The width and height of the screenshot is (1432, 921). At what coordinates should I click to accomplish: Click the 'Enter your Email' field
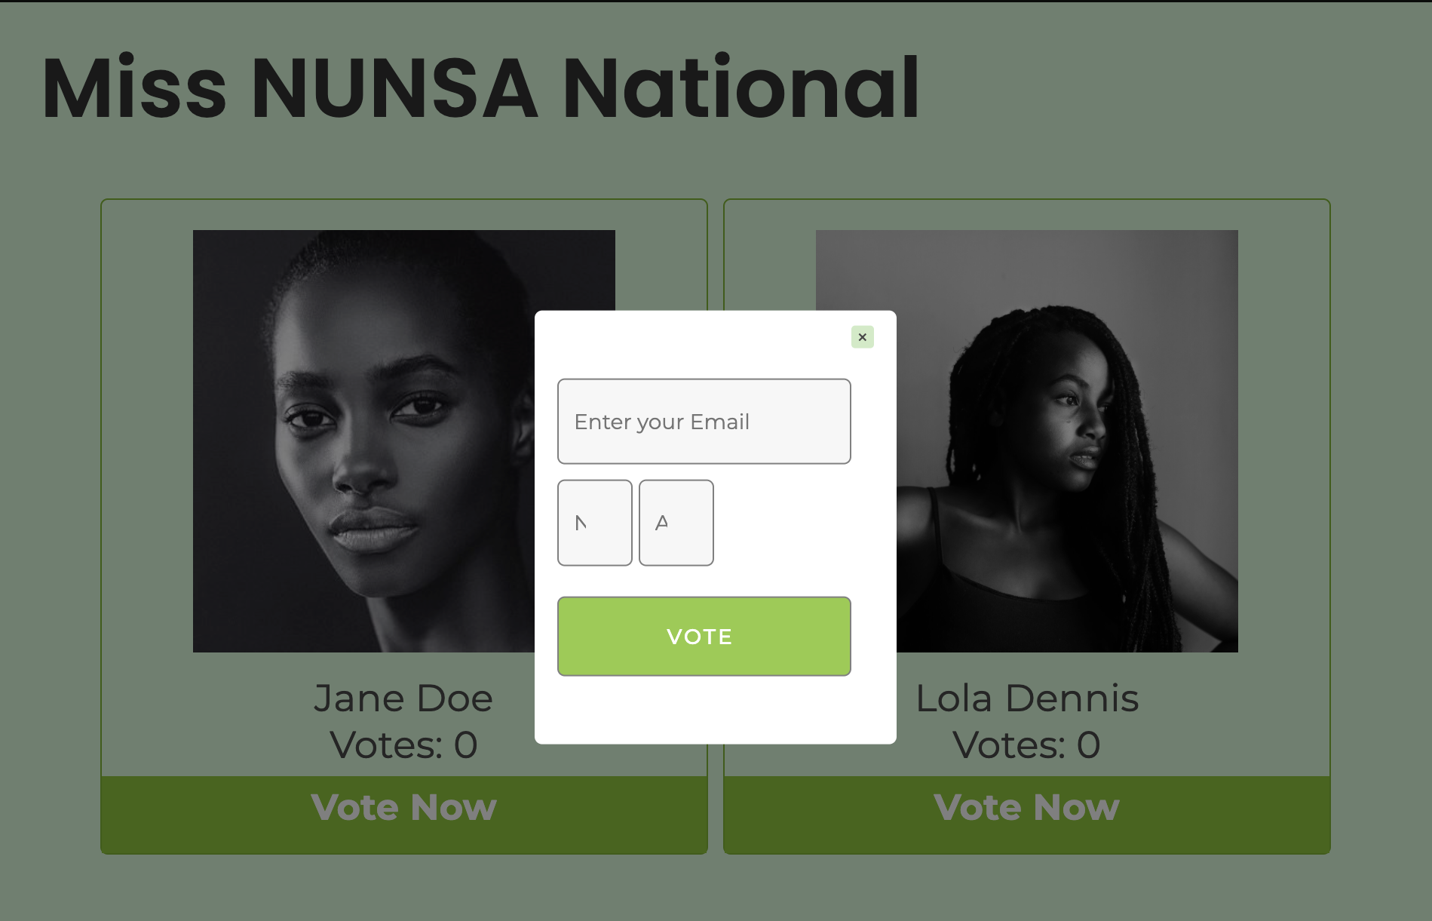point(704,421)
